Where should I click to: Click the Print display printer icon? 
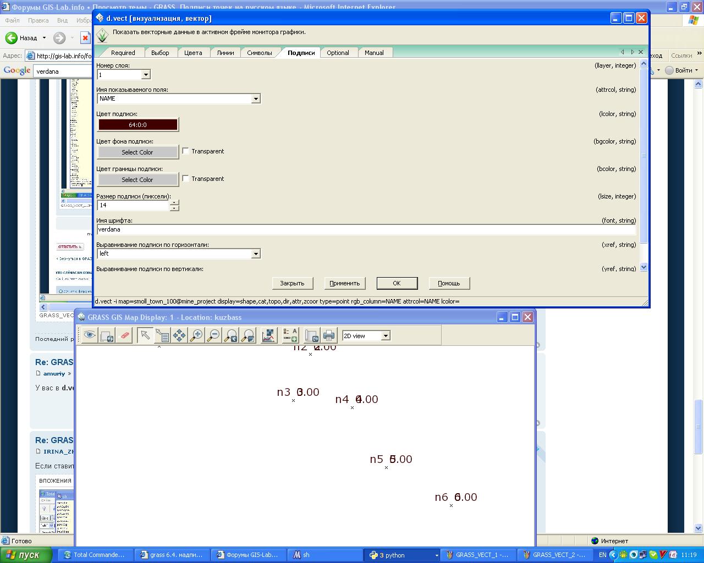(x=329, y=335)
